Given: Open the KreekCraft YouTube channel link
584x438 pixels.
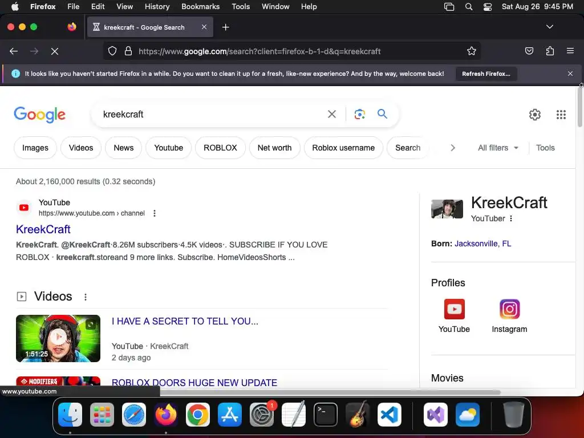Looking at the screenshot, I should click(x=43, y=229).
